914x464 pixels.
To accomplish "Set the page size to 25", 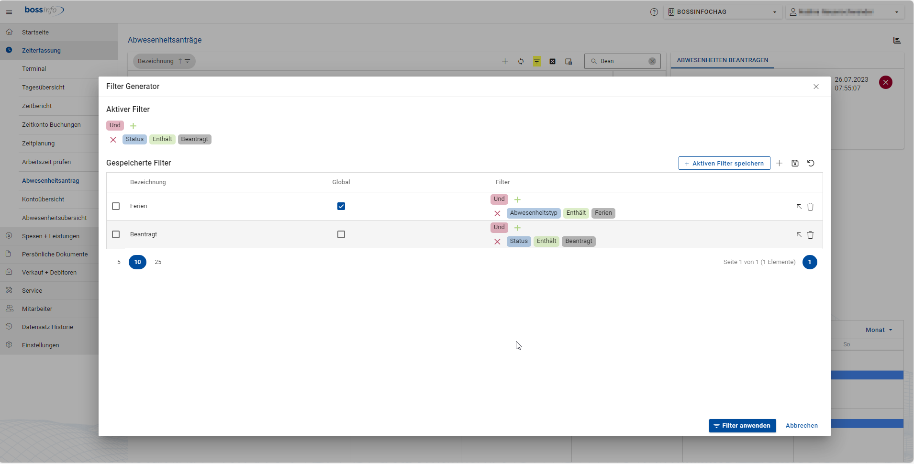I will coord(158,262).
